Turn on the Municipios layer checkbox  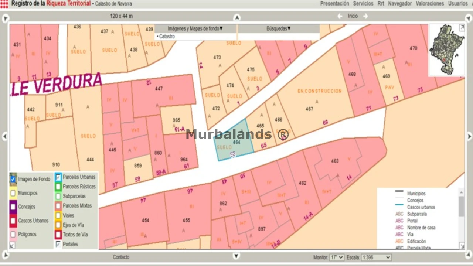tap(13, 193)
